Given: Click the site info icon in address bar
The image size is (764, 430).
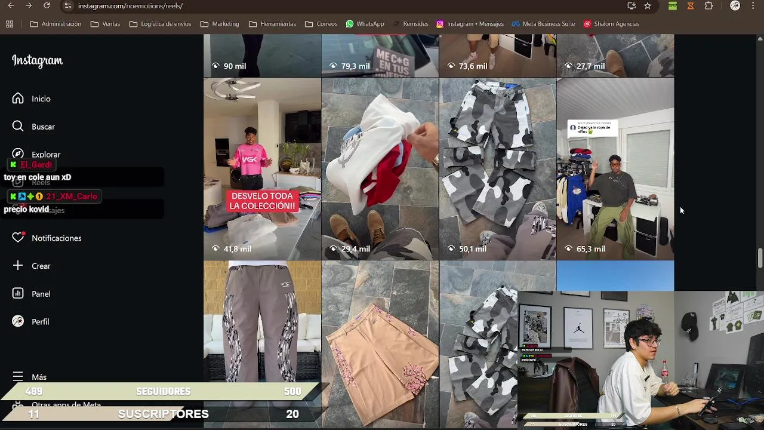Looking at the screenshot, I should (x=68, y=6).
